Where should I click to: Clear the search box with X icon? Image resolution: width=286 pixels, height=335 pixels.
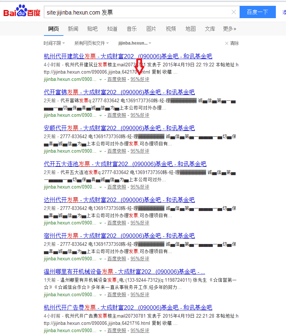click(234, 12)
